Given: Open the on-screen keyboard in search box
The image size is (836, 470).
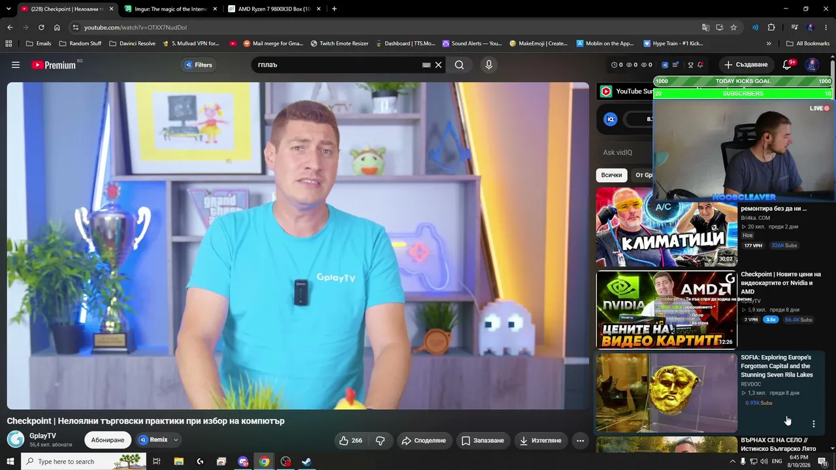Looking at the screenshot, I should pyautogui.click(x=426, y=65).
